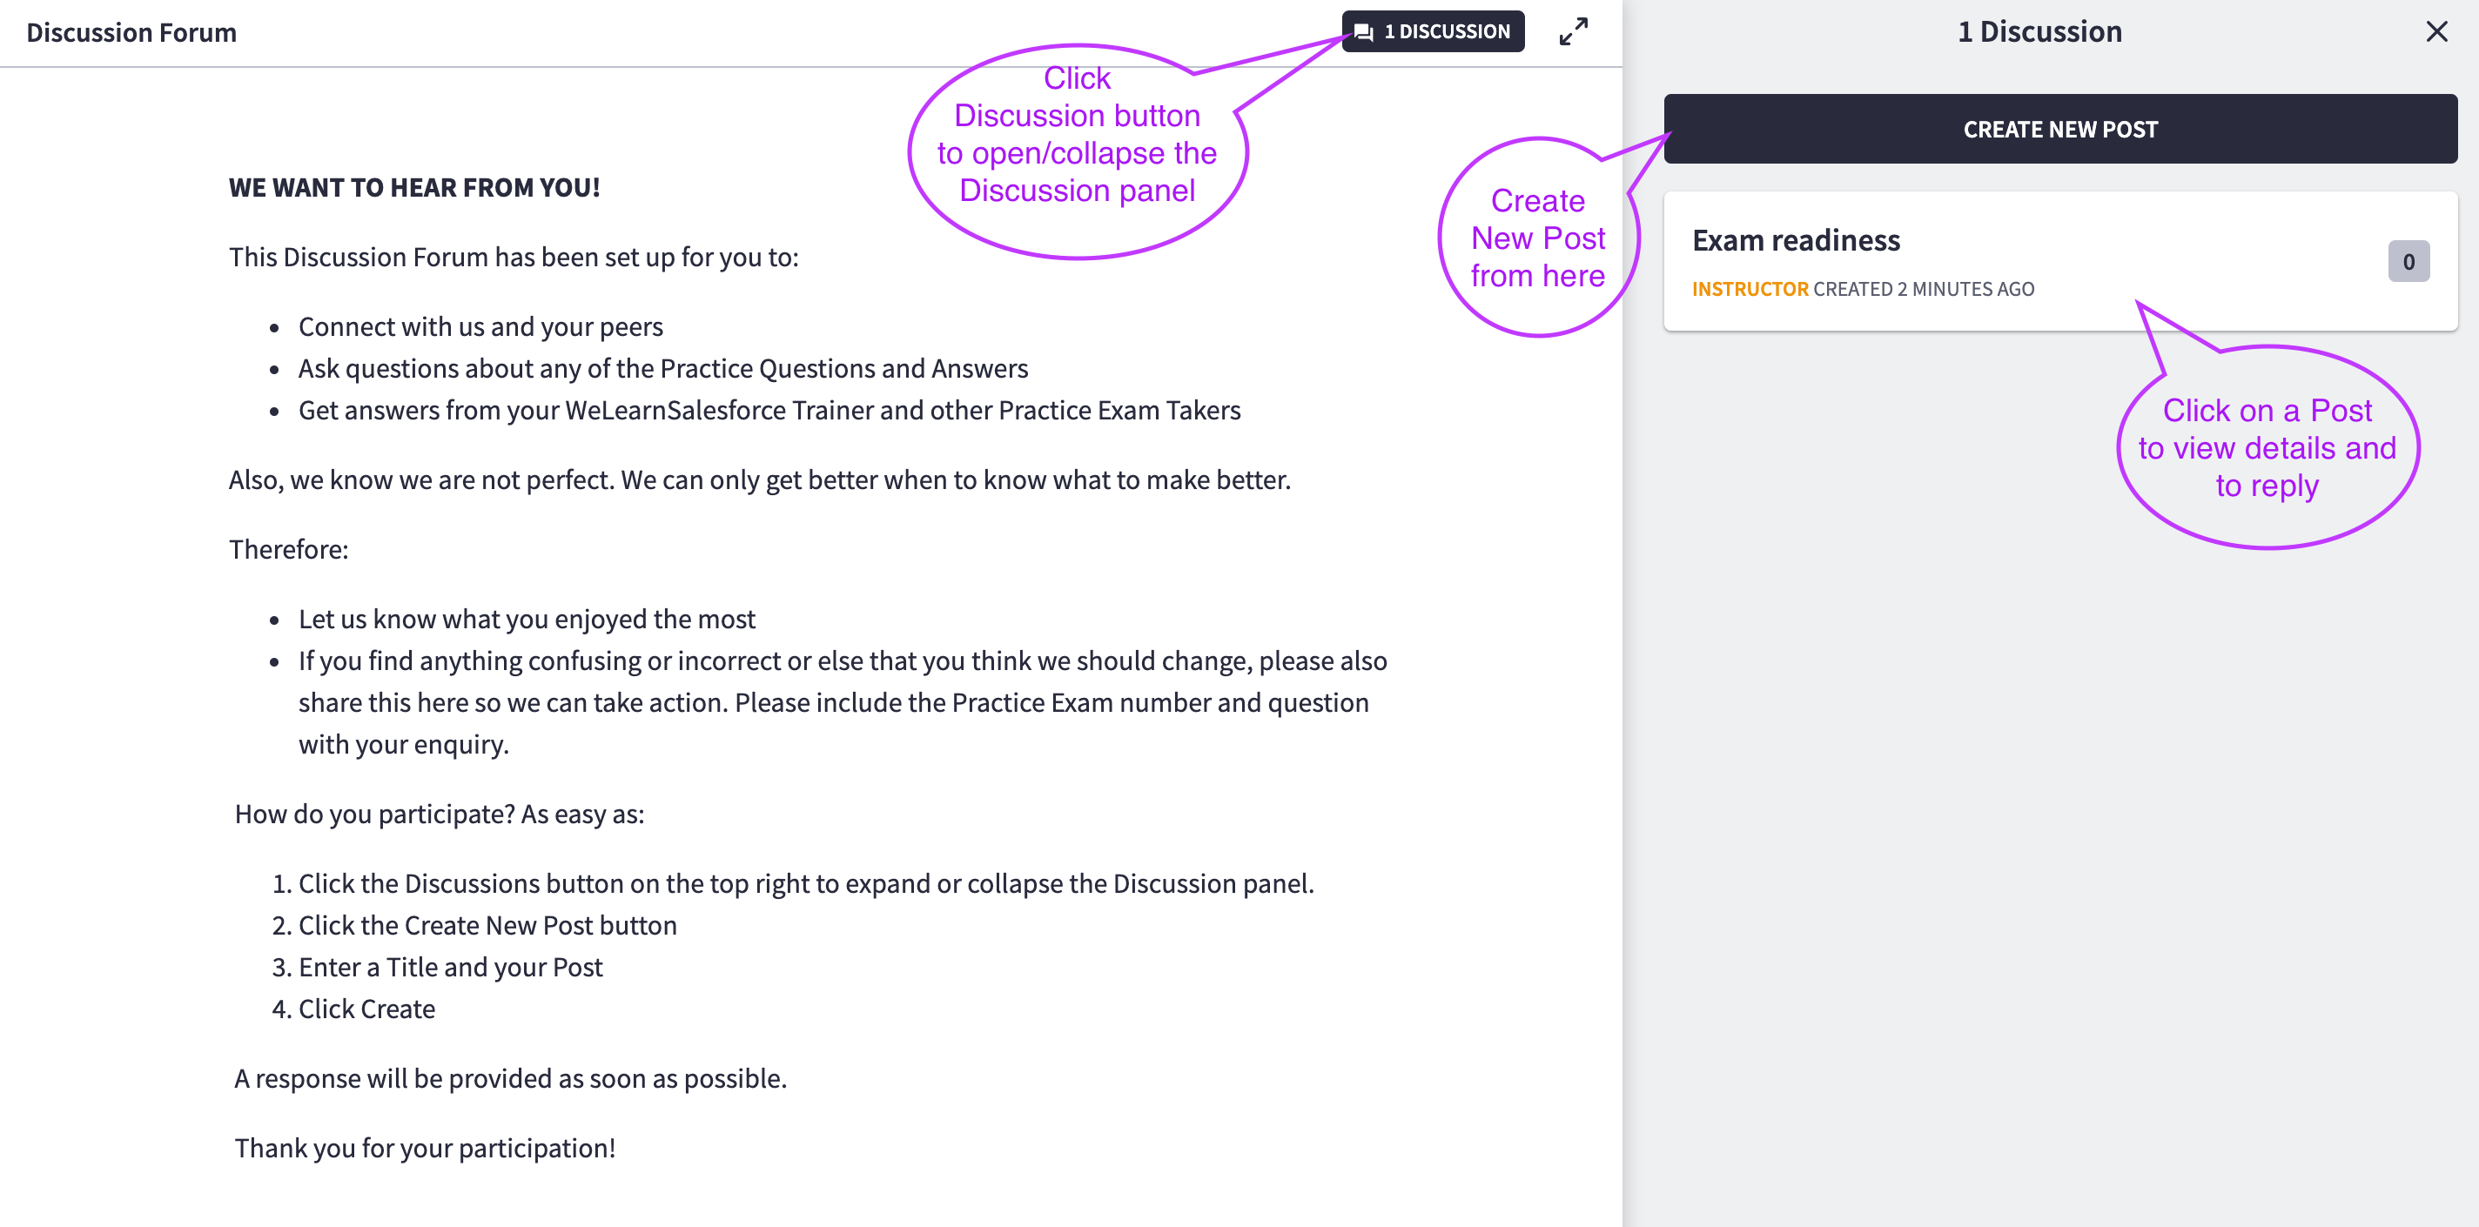The image size is (2479, 1227).
Task: Select the orange INSTRUCTOR author label
Action: (x=1750, y=289)
